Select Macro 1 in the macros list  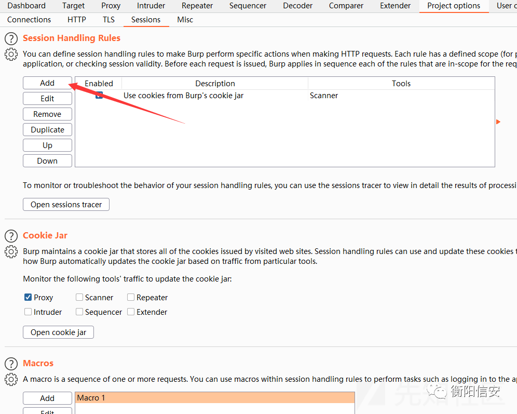click(x=91, y=398)
